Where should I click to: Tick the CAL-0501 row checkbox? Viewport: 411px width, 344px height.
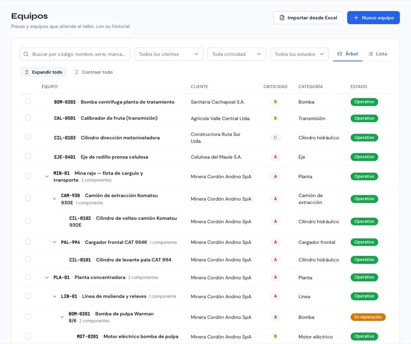tap(28, 118)
